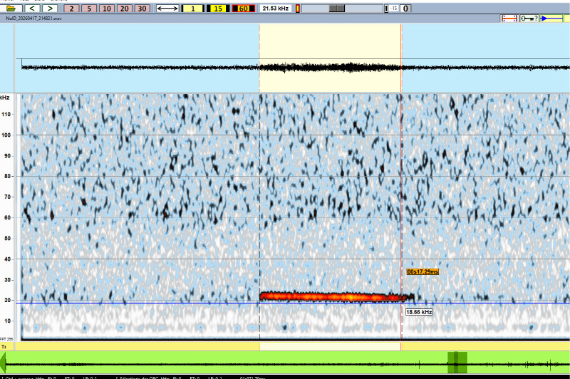Select the 10 zoom preset
This screenshot has height=379, width=570.
[x=106, y=9]
